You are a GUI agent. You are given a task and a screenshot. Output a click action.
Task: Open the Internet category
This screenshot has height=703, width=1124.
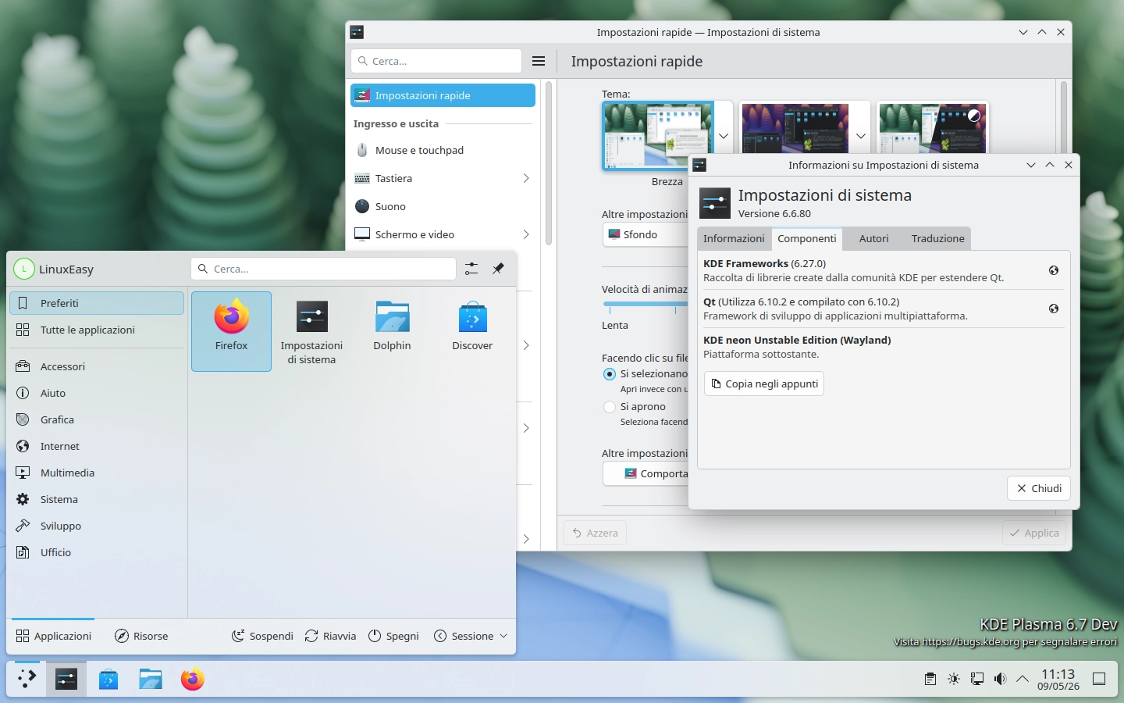pyautogui.click(x=97, y=446)
